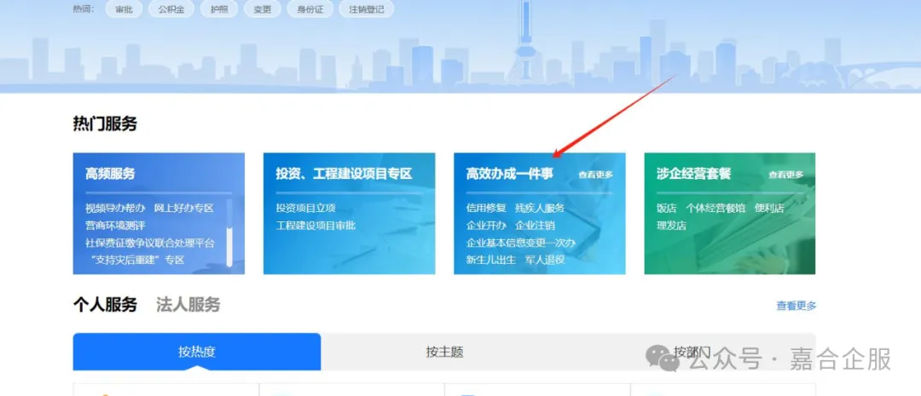The image size is (921, 396).
Task: Open the 网上好办专区 link
Action: (x=184, y=209)
